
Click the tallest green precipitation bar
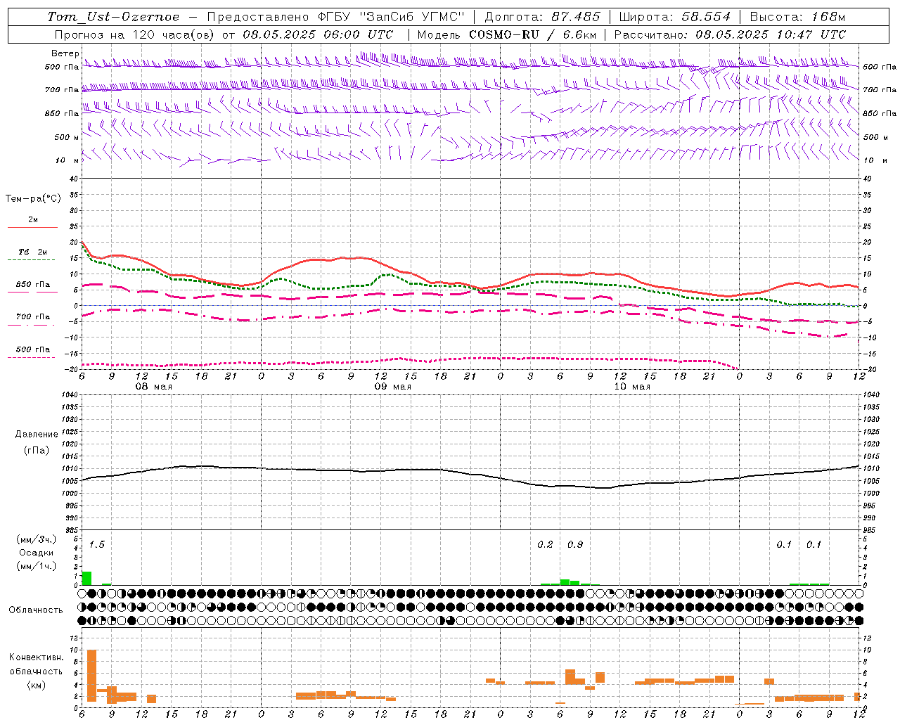coord(86,578)
